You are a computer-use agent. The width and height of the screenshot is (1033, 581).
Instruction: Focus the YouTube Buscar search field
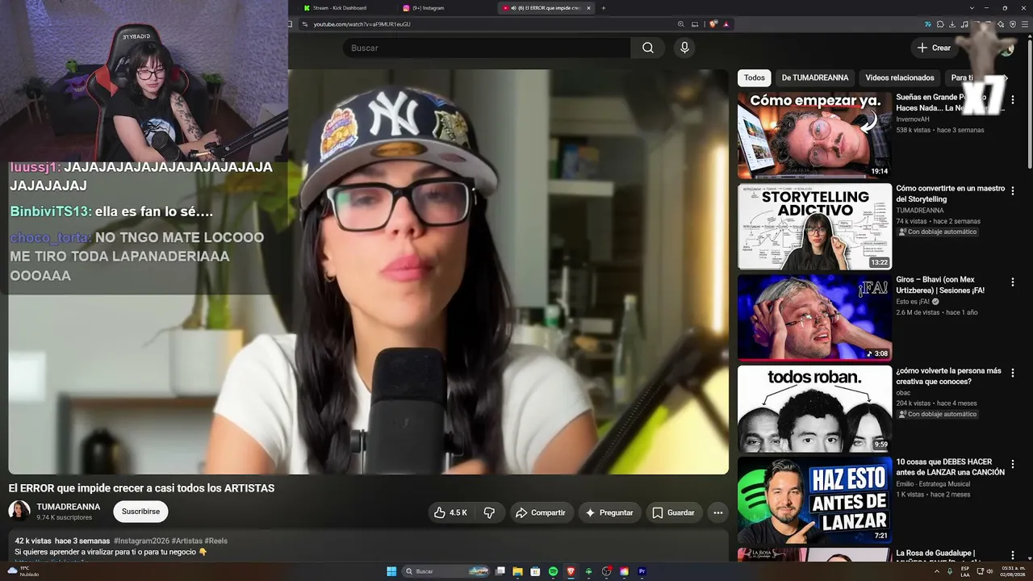[487, 48]
